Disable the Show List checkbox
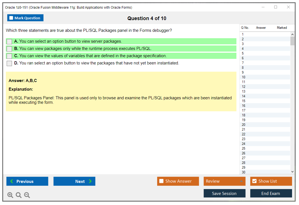Viewport: 299px width, 205px height. coord(254,181)
